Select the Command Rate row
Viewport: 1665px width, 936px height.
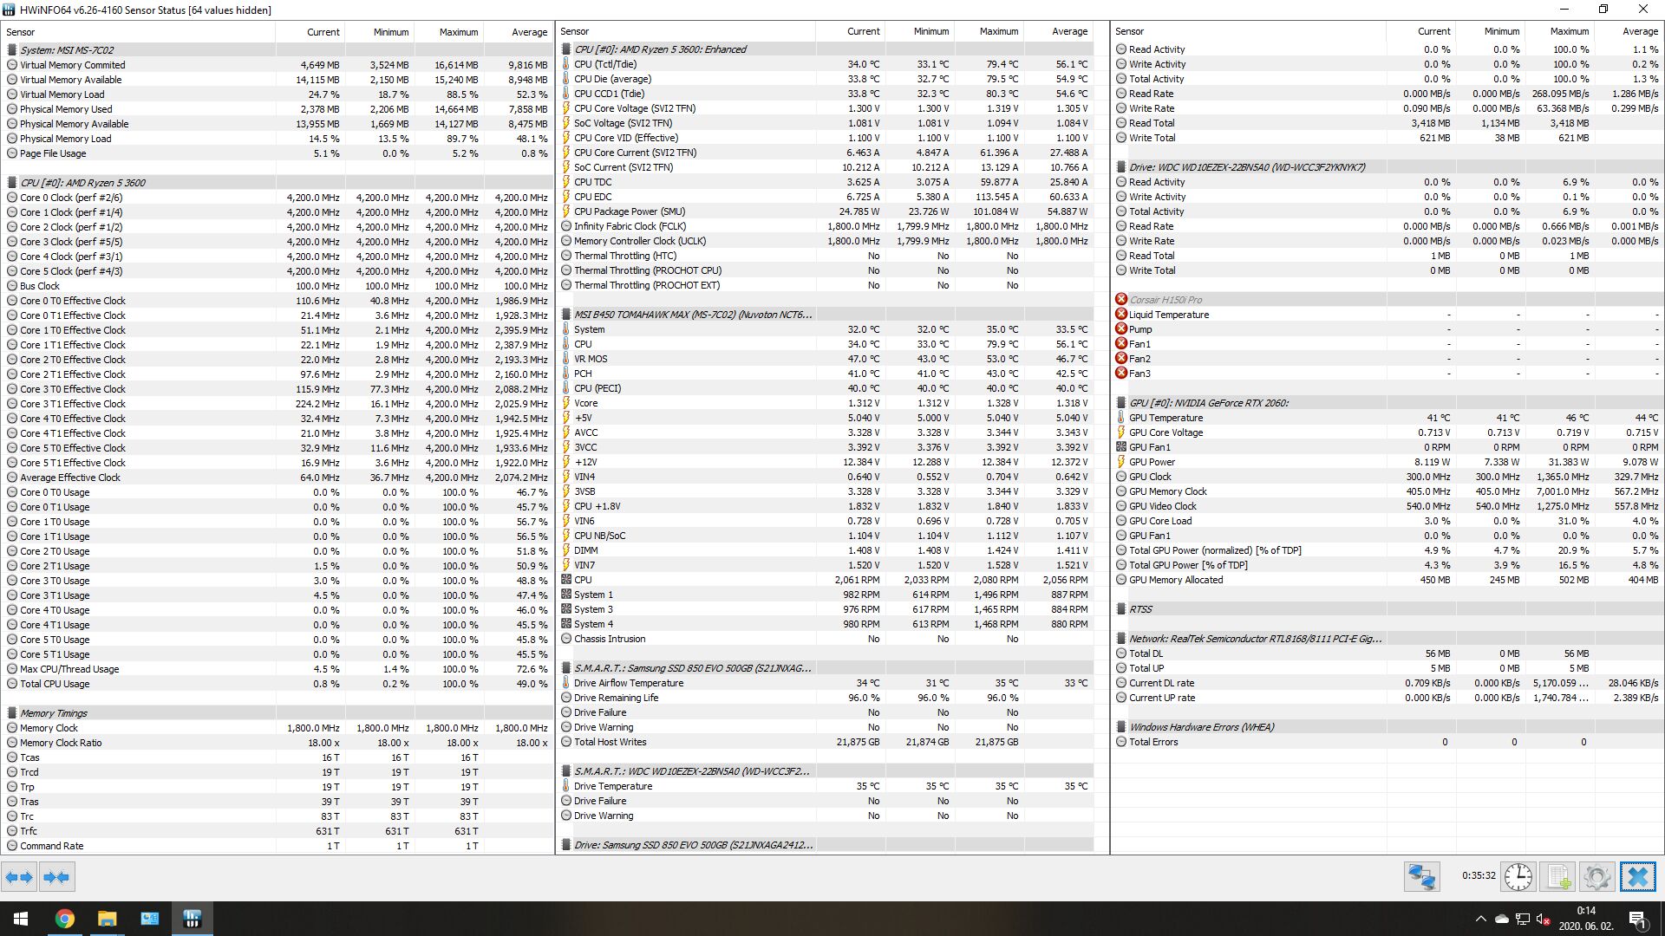[x=277, y=846]
